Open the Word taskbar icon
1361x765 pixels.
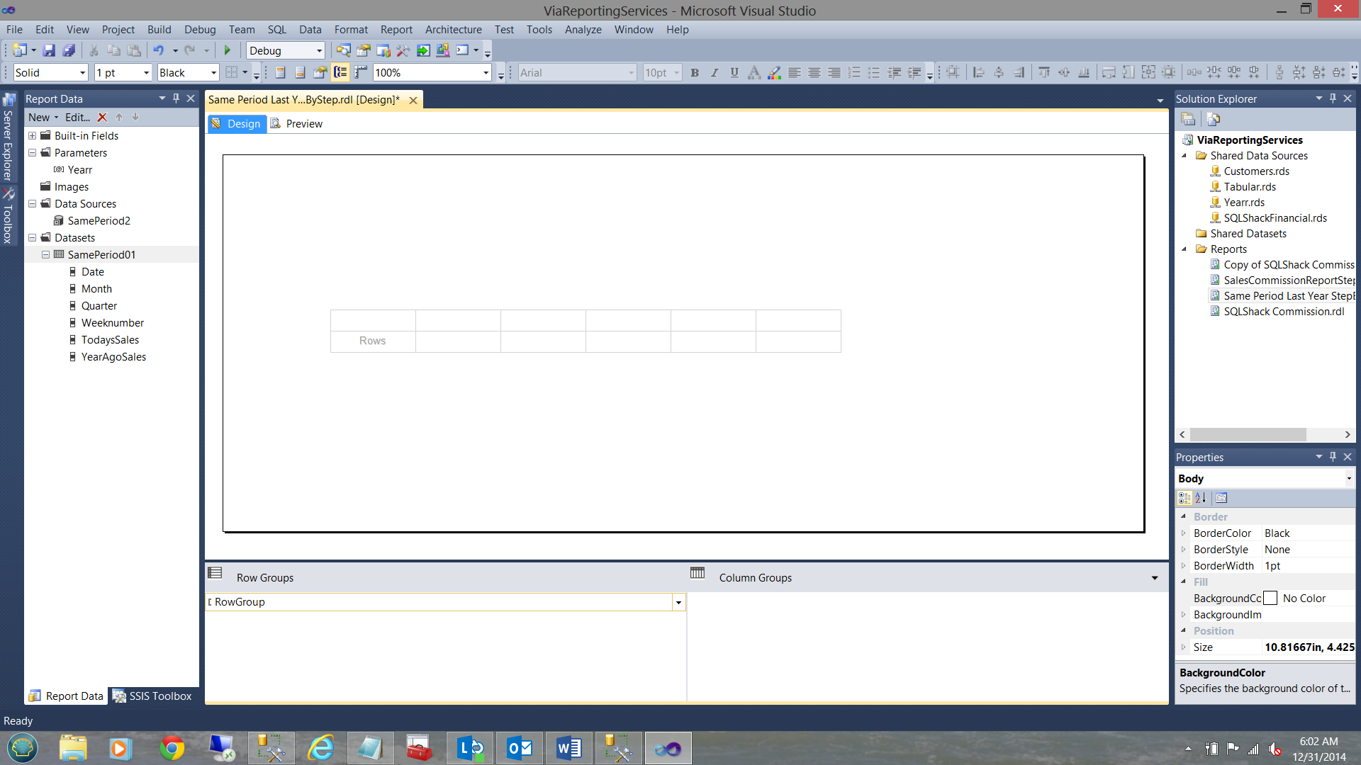[x=569, y=748]
